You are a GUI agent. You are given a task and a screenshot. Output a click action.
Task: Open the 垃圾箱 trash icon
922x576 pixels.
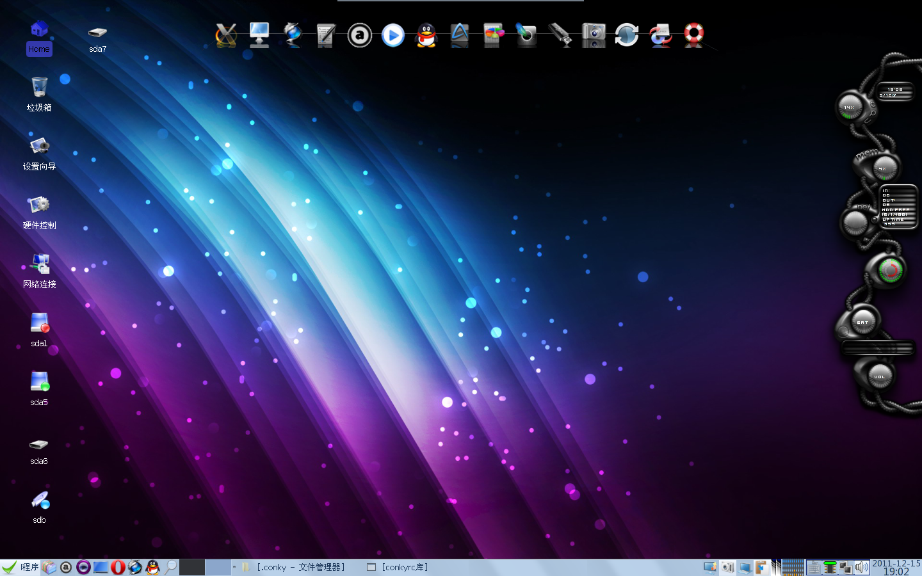pos(39,94)
